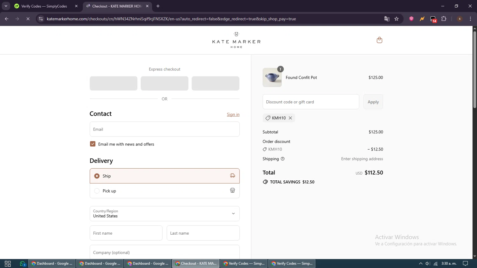Click the Found Confit Pot product name
Image resolution: width=477 pixels, height=268 pixels.
tap(301, 77)
